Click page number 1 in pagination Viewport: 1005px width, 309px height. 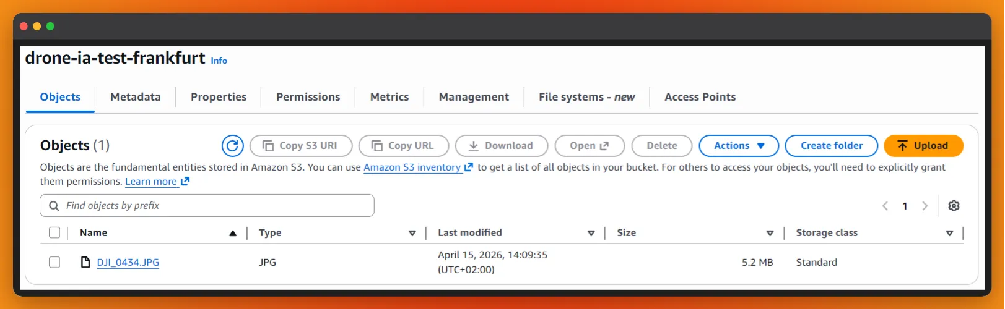click(x=905, y=206)
